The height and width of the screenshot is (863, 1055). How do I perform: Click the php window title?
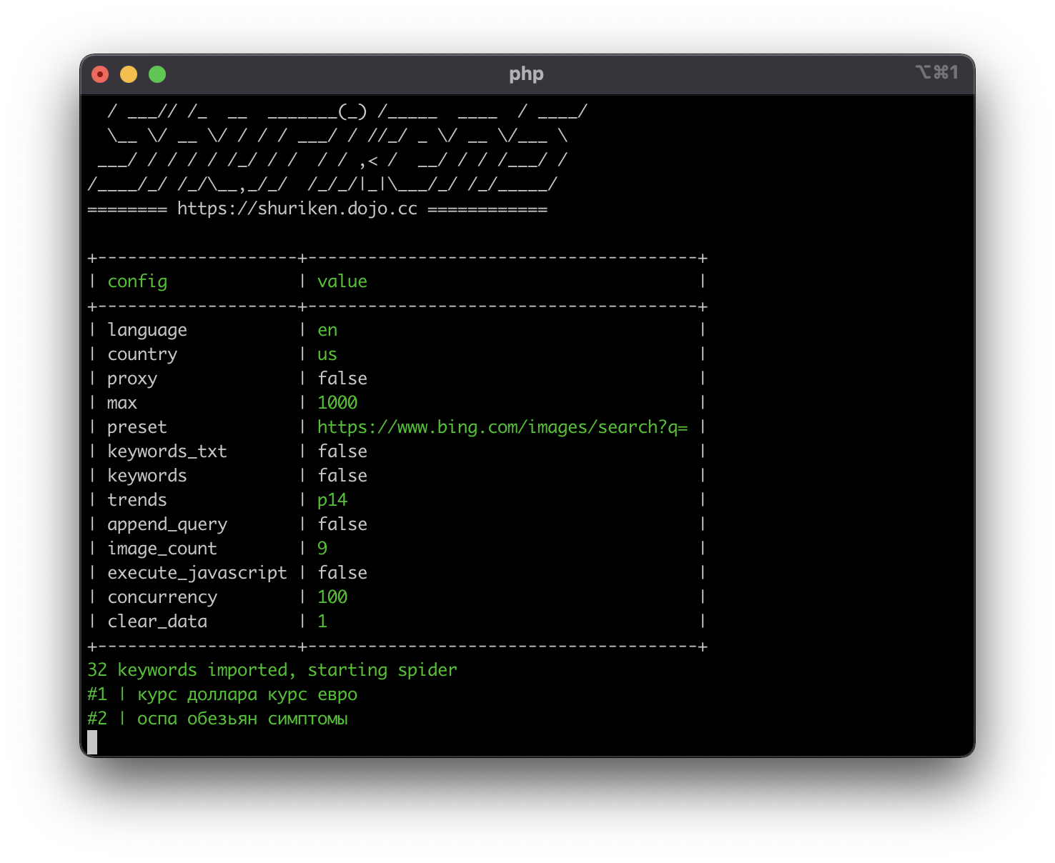(526, 74)
